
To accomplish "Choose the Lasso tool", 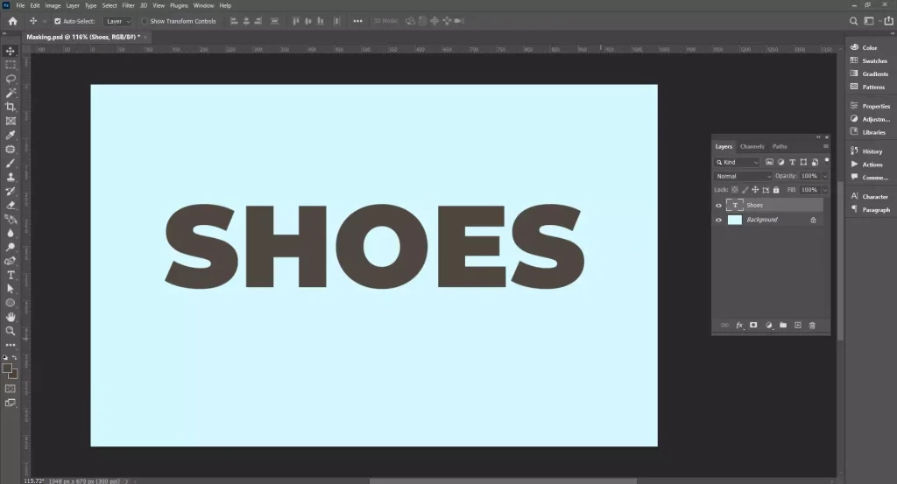I will click(11, 79).
